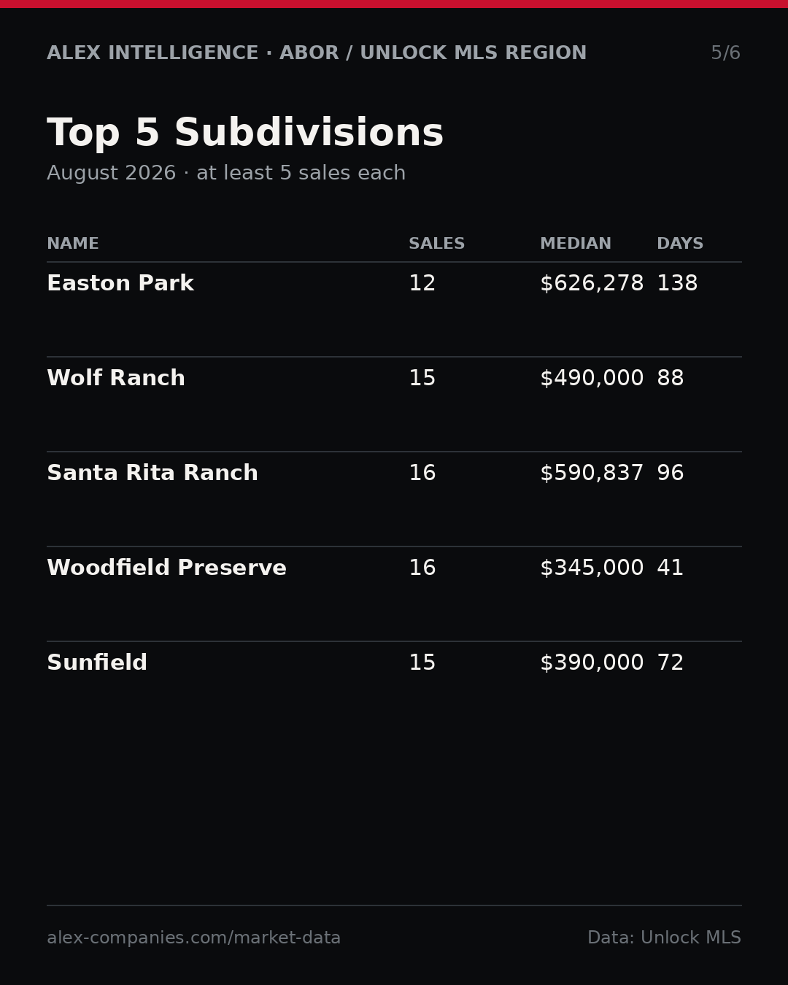Click the August 2026 subtitle line
Viewport: 788px width, 985px height.
[226, 174]
